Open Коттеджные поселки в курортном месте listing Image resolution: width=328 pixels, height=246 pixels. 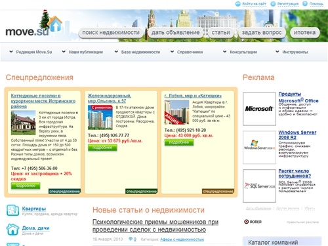[43, 101]
